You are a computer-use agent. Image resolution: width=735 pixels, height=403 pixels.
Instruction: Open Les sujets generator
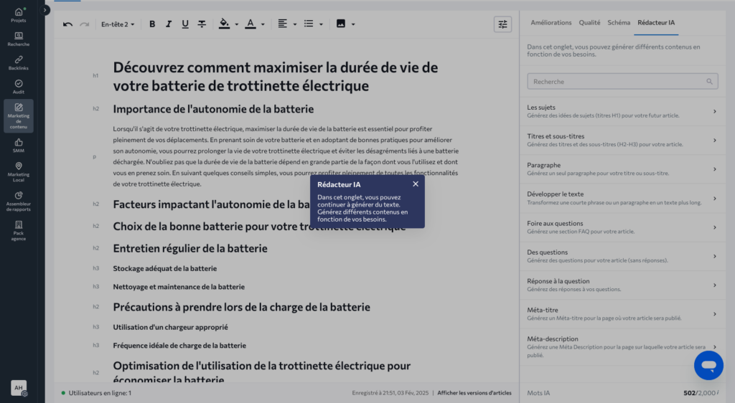622,111
